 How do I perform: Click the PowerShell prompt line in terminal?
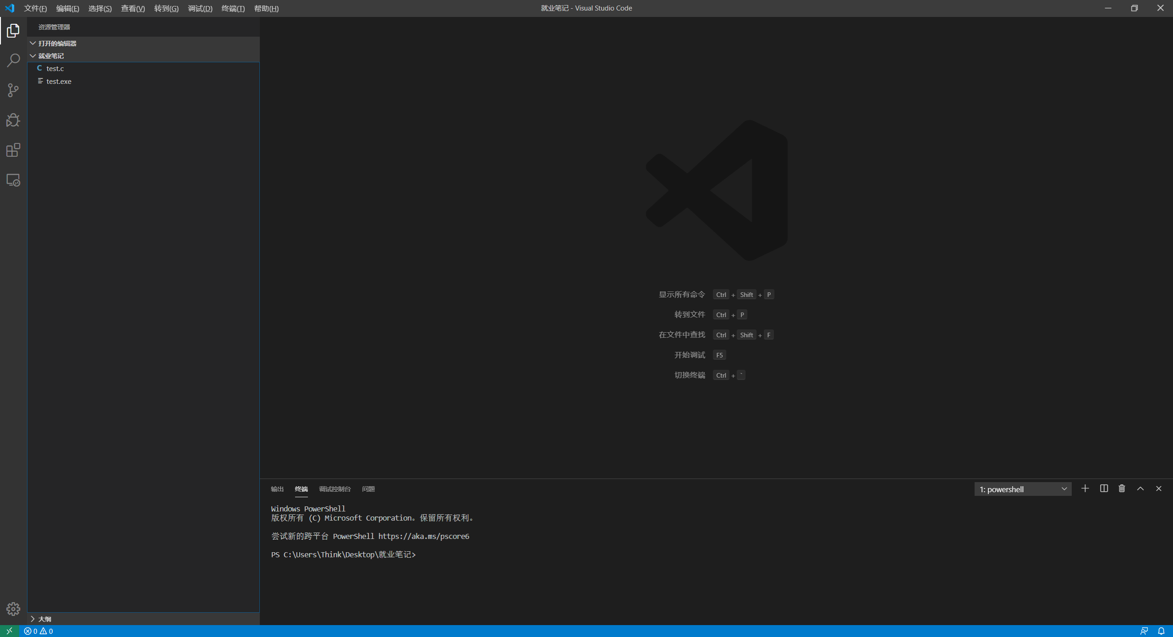click(x=343, y=555)
